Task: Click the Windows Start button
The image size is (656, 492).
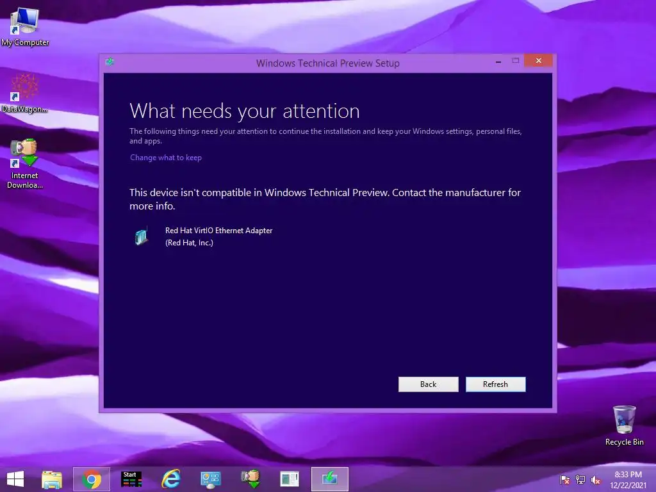Action: coord(15,479)
